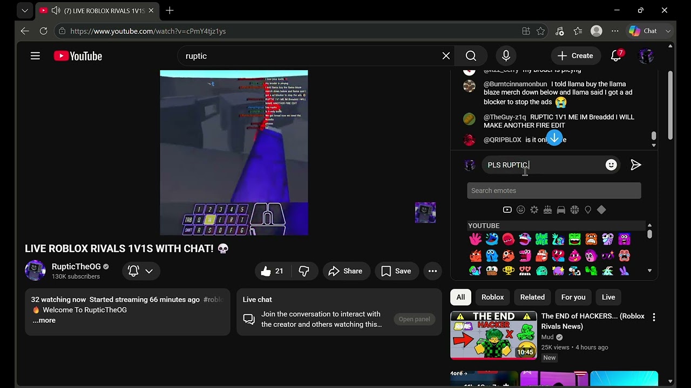Insert the crying face emote in second row

[624, 255]
